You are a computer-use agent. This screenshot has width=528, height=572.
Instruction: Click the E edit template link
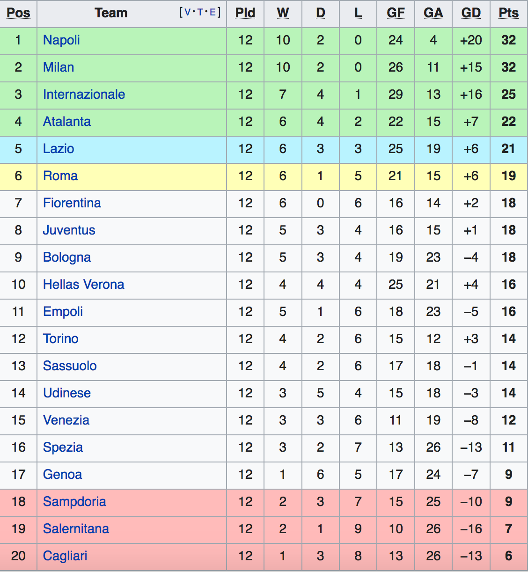click(213, 13)
